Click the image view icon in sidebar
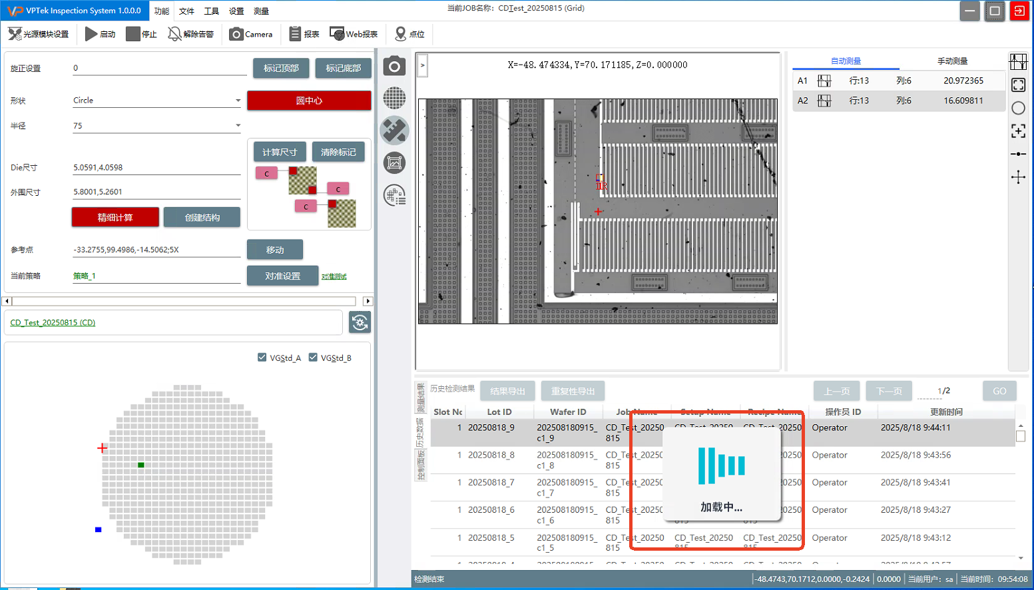Screen dimensions: 1034x590 (x=394, y=162)
